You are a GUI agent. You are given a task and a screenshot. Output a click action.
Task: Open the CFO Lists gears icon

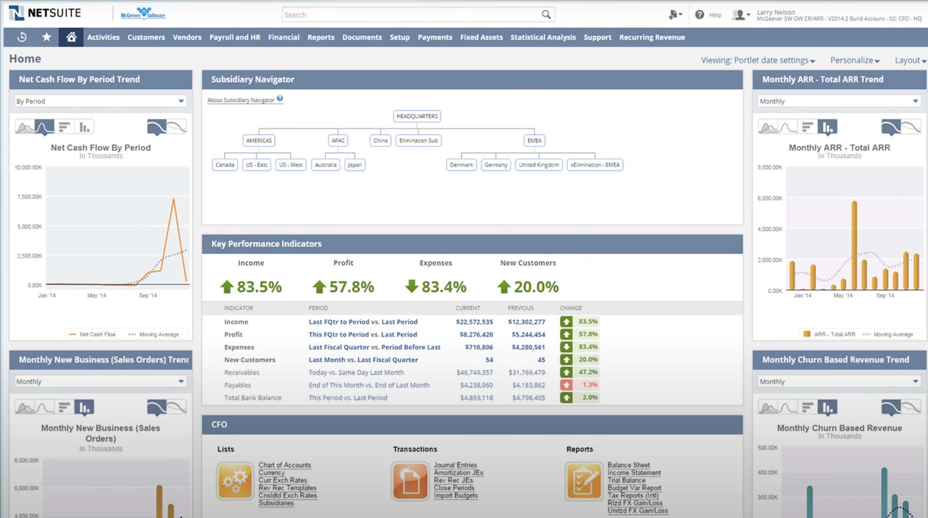pos(235,481)
